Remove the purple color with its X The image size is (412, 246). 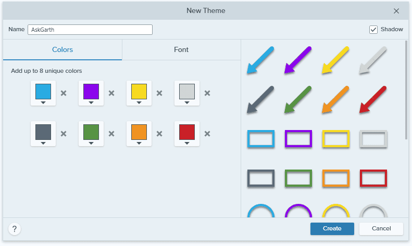111,93
